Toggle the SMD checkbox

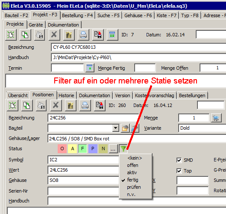pyautogui.click(x=179, y=160)
